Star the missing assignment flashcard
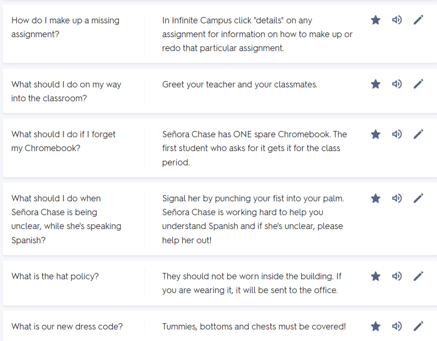Screen dimensions: 437x341 (375, 20)
